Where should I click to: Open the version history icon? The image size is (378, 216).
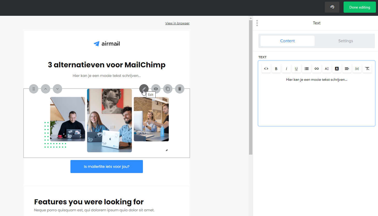point(332,7)
